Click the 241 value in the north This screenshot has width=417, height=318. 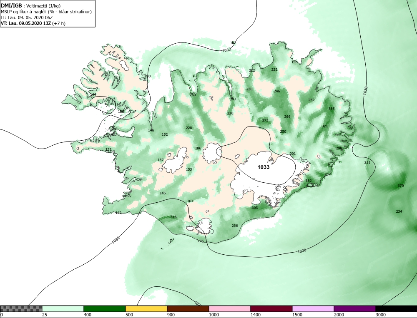pyautogui.click(x=233, y=99)
